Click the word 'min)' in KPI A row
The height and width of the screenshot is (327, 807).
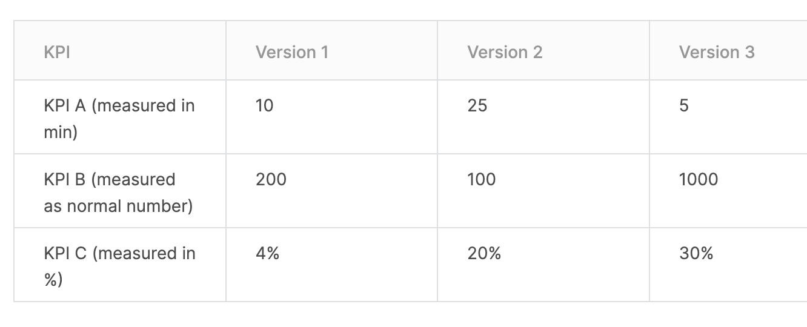[61, 133]
